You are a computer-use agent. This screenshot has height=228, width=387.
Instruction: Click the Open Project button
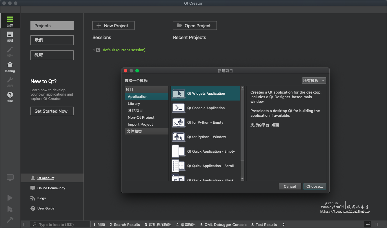[195, 25]
